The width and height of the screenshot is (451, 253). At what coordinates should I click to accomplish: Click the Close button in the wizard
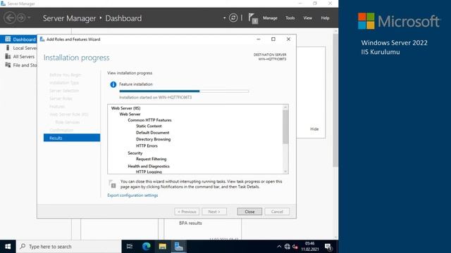(x=249, y=212)
